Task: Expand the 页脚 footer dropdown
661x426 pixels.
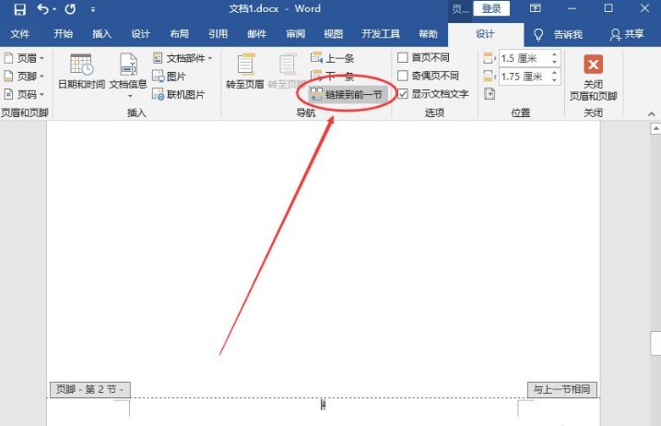Action: click(24, 76)
